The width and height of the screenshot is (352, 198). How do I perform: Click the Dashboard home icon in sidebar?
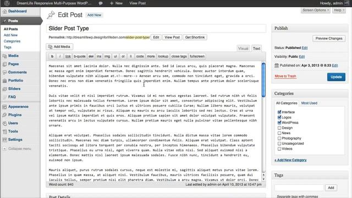4,11
